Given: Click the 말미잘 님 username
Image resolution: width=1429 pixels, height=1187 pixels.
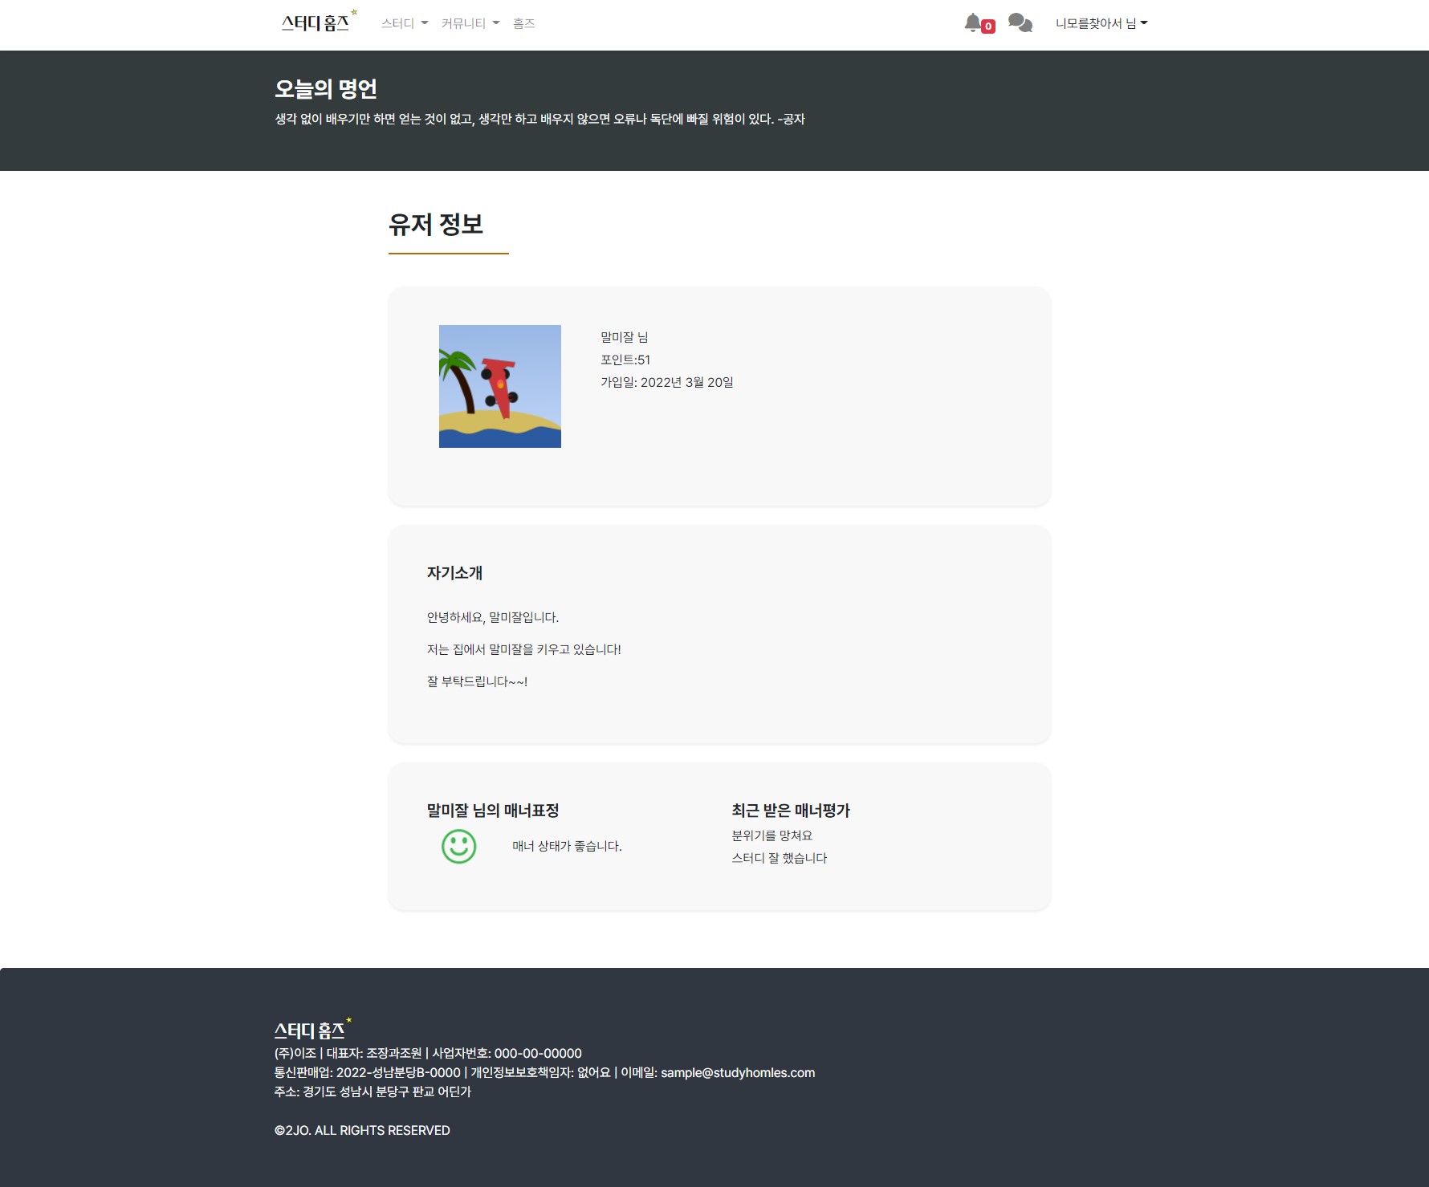Looking at the screenshot, I should [625, 336].
